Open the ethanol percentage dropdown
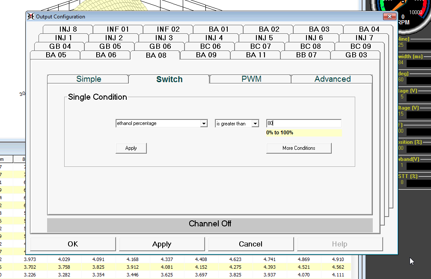 (x=204, y=124)
